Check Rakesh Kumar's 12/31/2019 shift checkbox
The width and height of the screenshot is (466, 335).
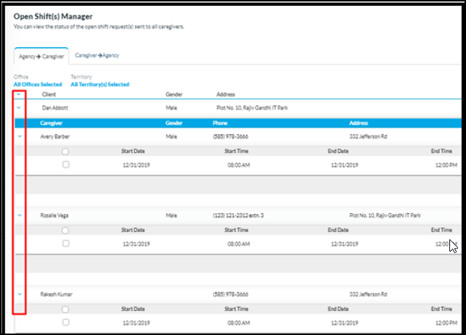[x=66, y=322]
